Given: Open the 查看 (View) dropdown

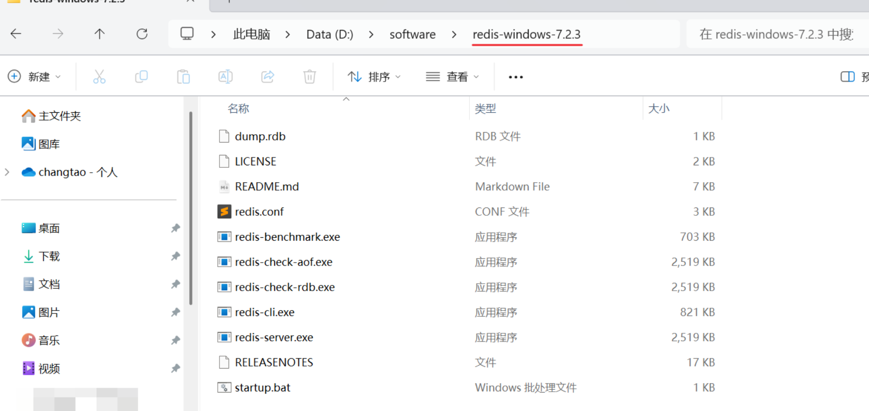Looking at the screenshot, I should (x=452, y=77).
